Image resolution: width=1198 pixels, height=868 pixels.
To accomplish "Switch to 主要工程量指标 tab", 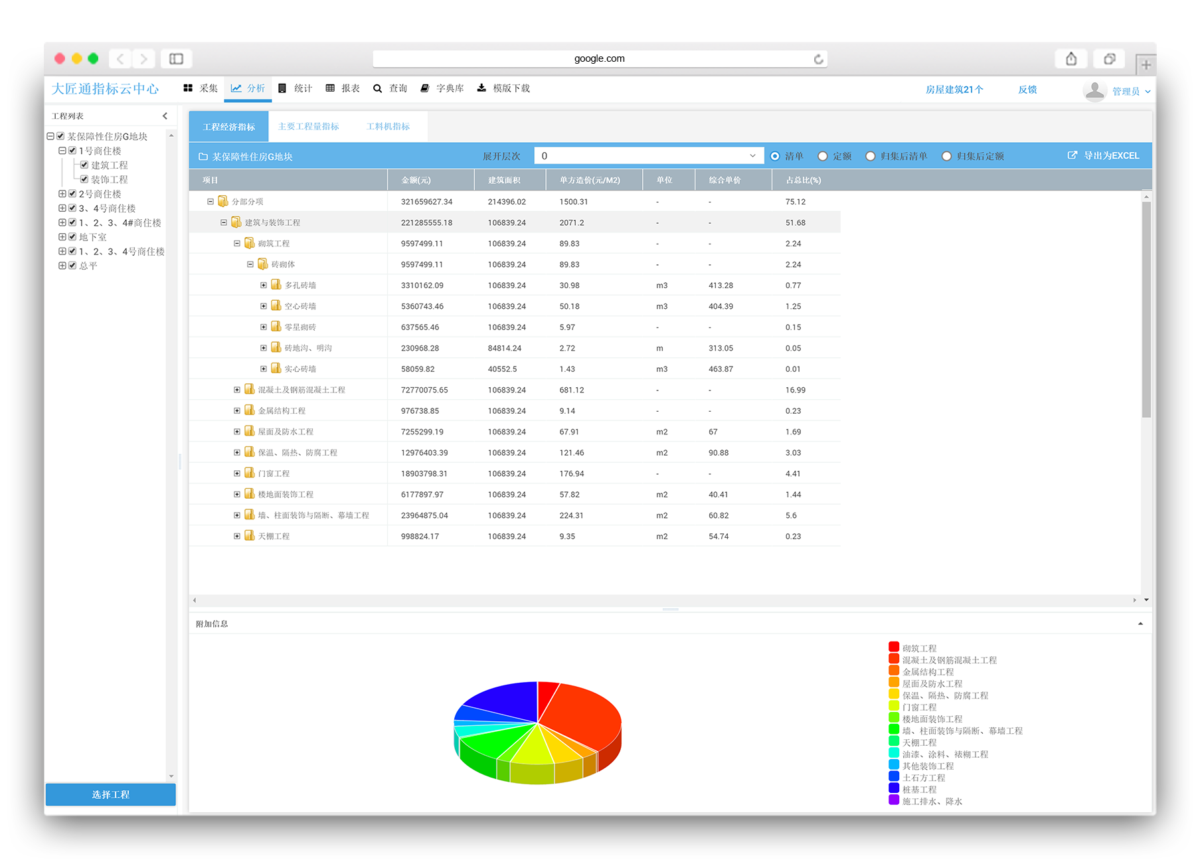I will [x=308, y=127].
